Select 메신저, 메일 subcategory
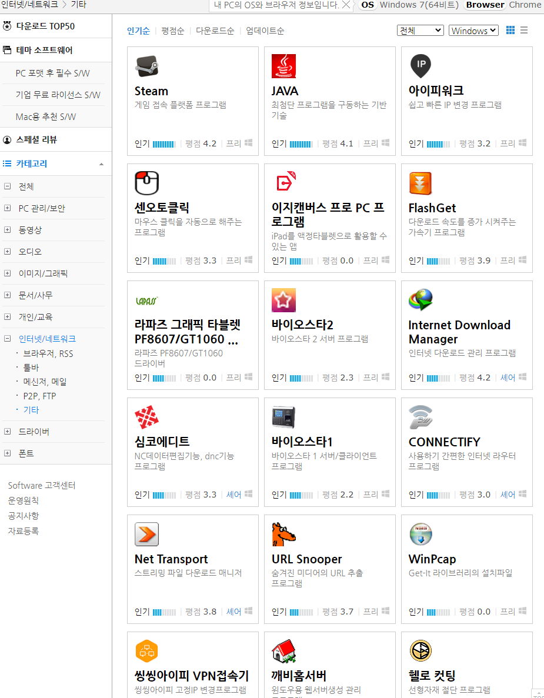This screenshot has height=698, width=544. pos(45,382)
